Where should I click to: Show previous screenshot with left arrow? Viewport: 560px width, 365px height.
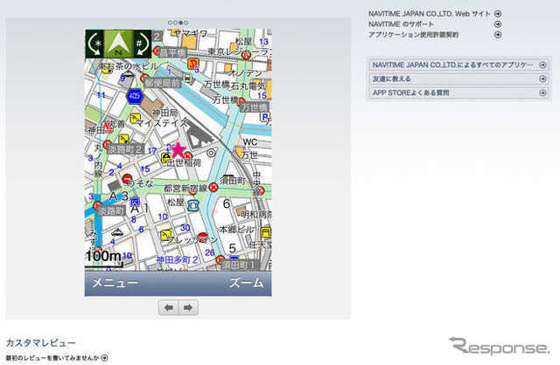pos(169,307)
